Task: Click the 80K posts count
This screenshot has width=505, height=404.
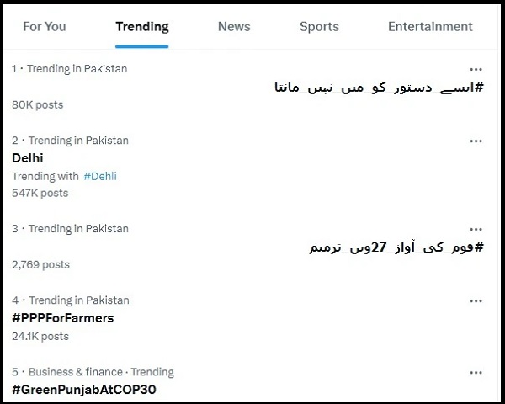Action: click(37, 104)
